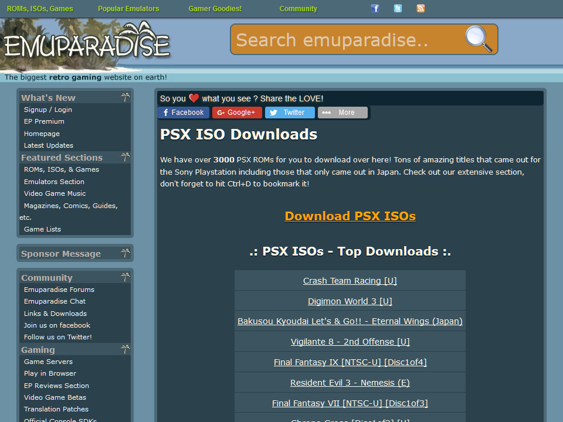The image size is (563, 422).
Task: Open Emuparadise Forums link
Action: [x=59, y=289]
